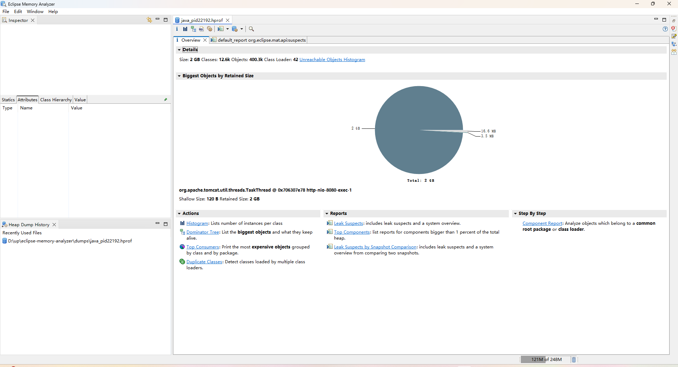This screenshot has height=367, width=678.
Task: Click the Run Expert System Test report icon
Action: (221, 29)
